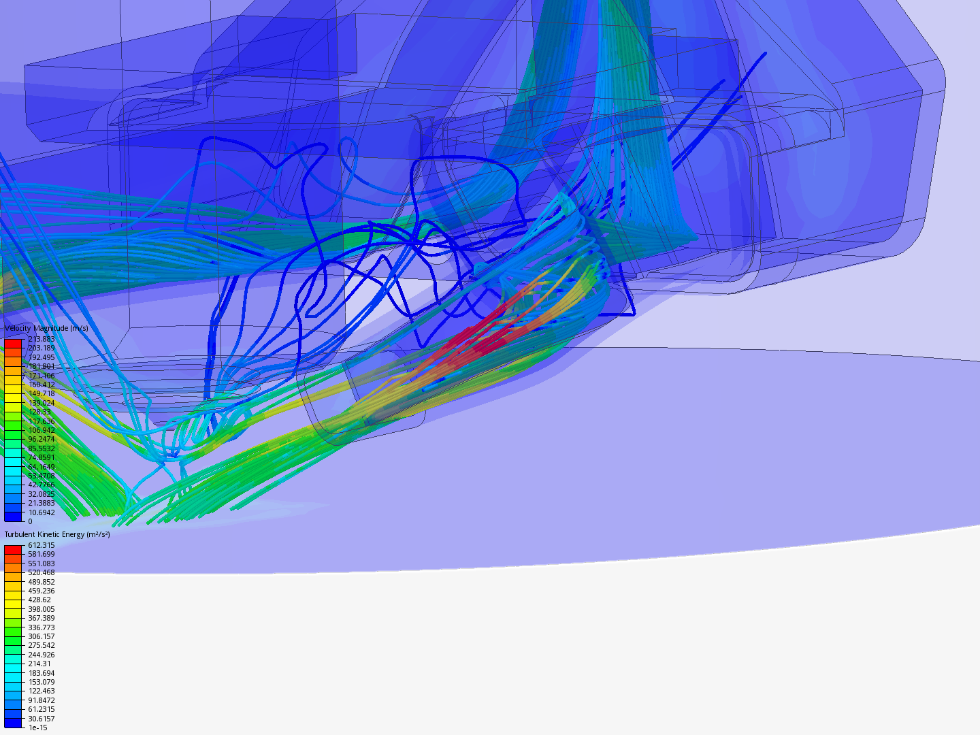Click turbulent energy value 459.236
This screenshot has width=980, height=735.
tap(42, 591)
